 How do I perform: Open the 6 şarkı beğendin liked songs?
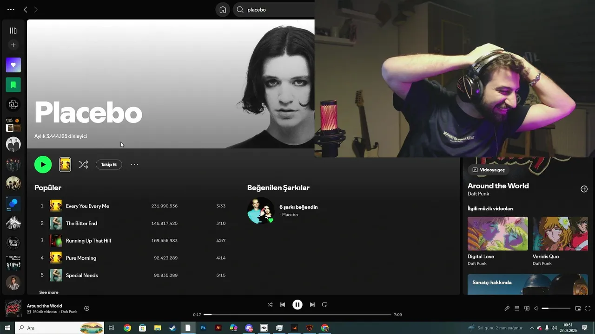[298, 207]
